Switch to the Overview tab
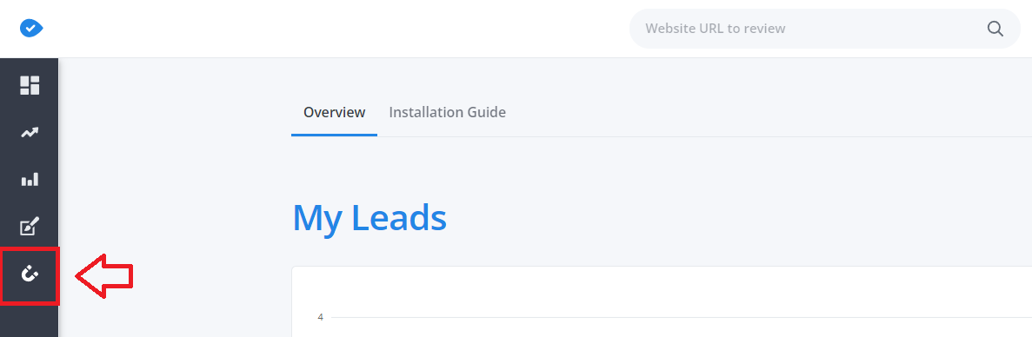Screen dimensions: 1032x337 335,112
